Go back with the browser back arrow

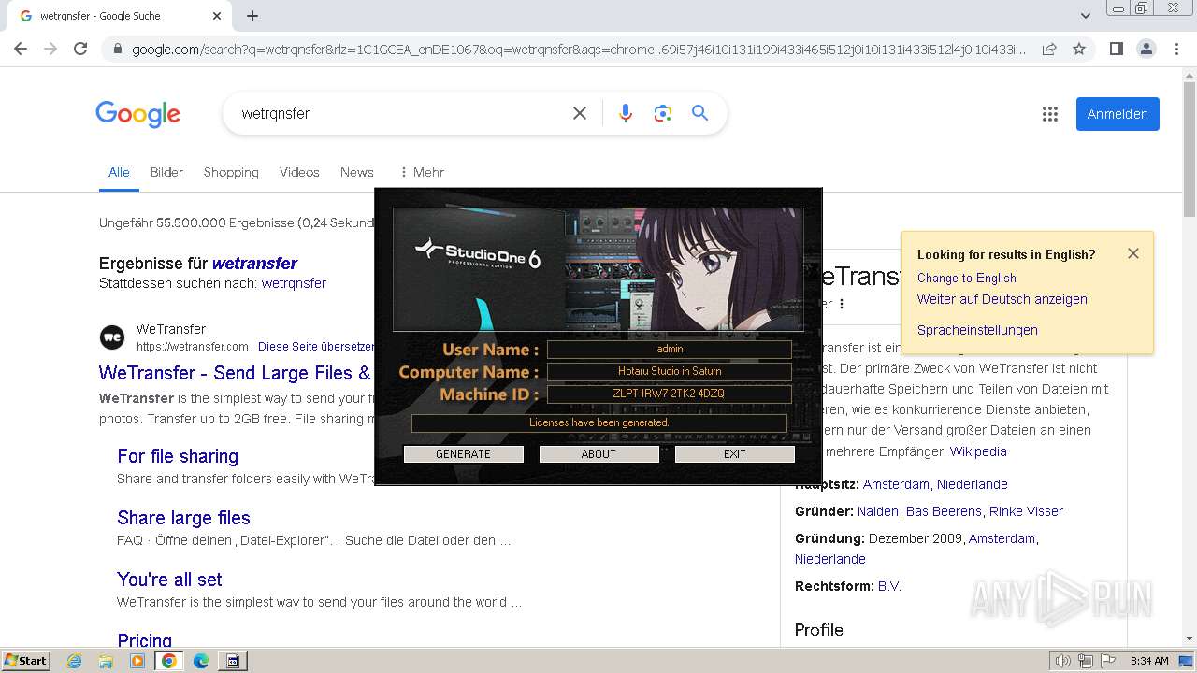(21, 49)
